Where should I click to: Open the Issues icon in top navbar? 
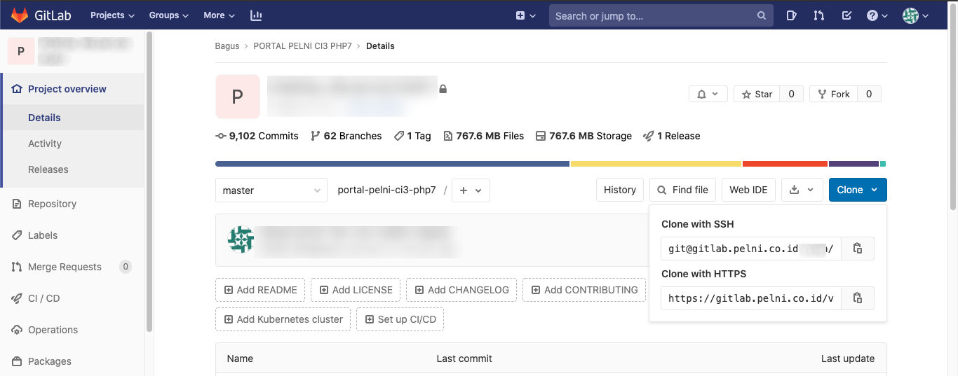792,15
